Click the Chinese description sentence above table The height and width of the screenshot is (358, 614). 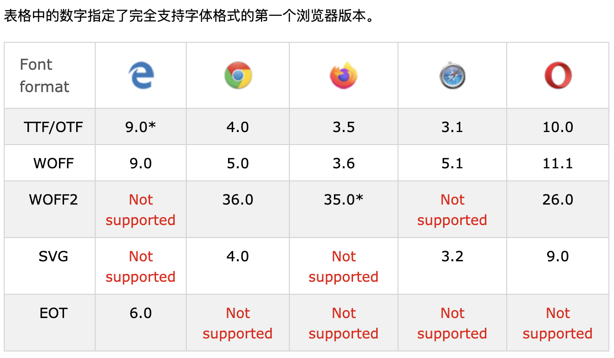pos(189,17)
